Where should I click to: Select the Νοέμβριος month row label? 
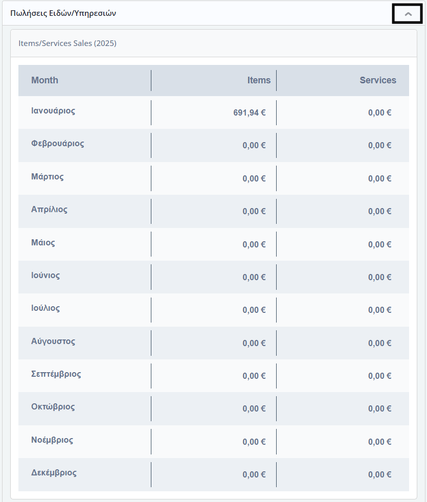coord(52,440)
